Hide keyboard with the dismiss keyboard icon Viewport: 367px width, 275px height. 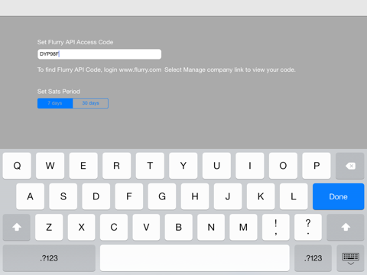coord(350,258)
